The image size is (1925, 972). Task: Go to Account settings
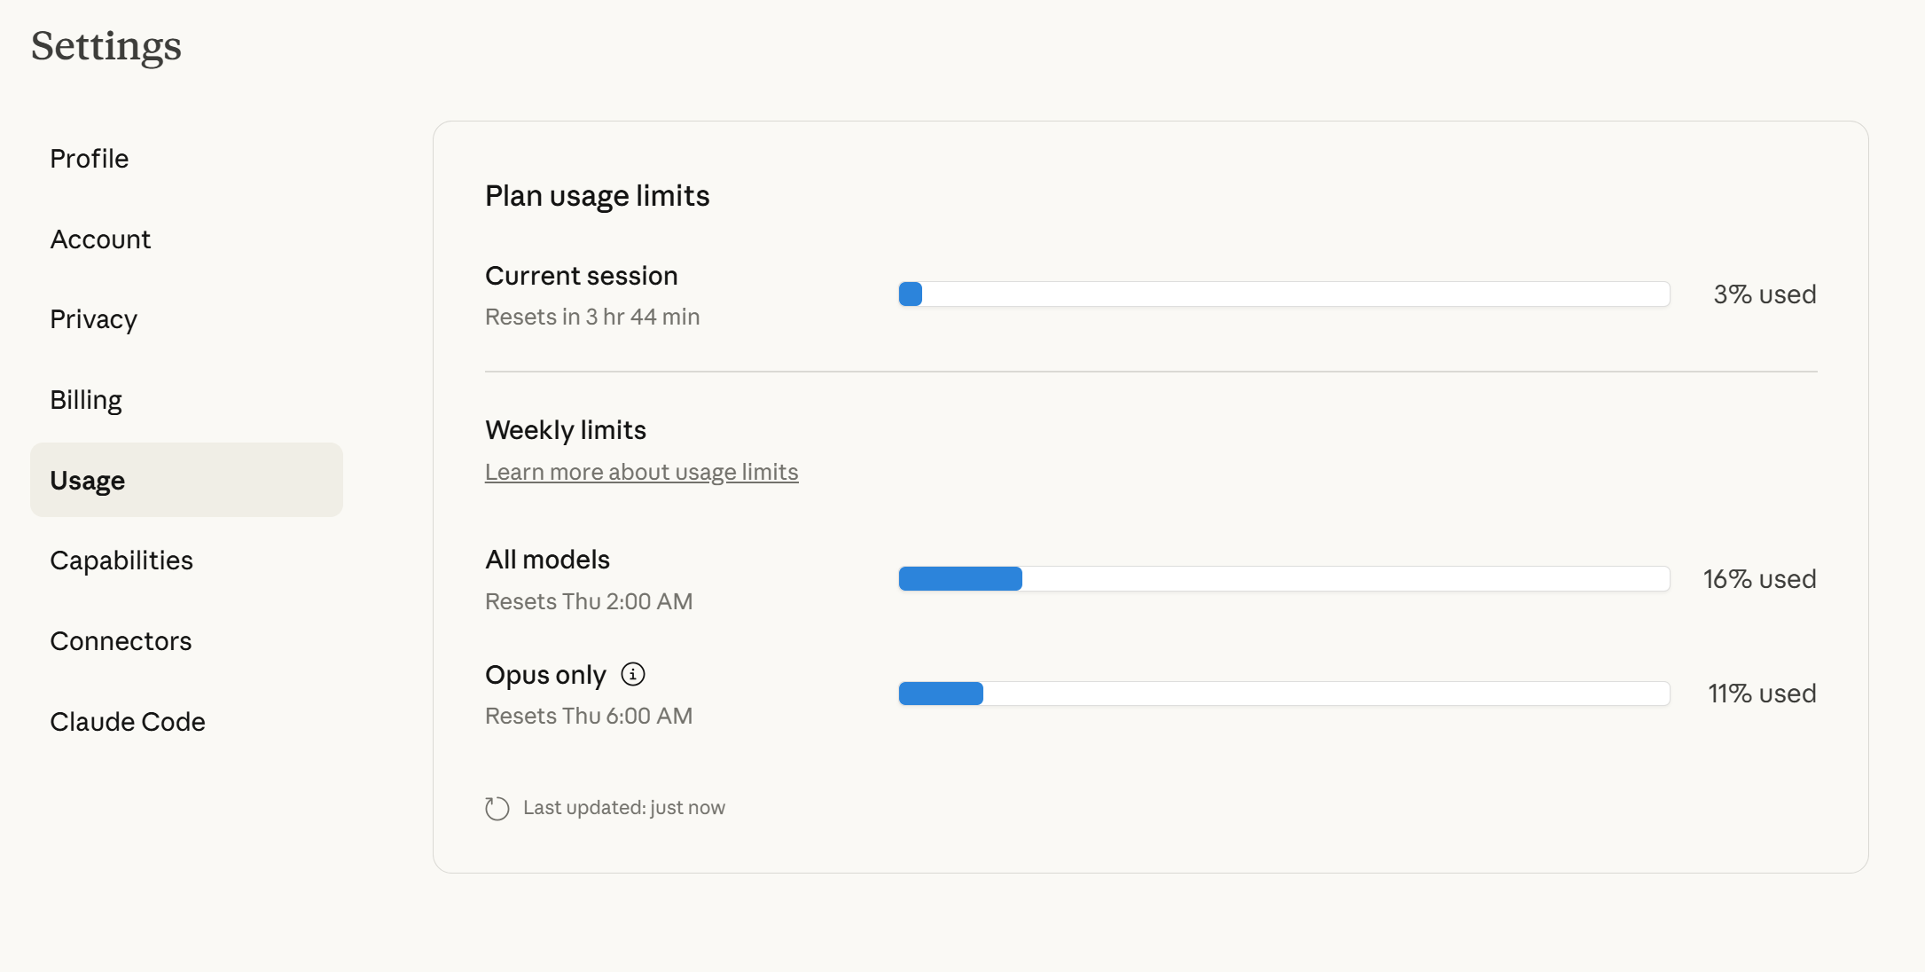click(100, 239)
